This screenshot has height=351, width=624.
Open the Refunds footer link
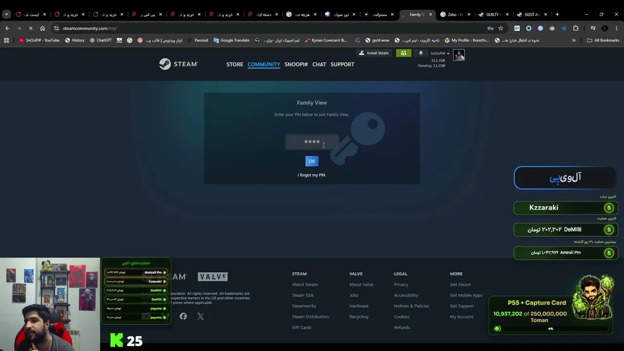coord(402,328)
